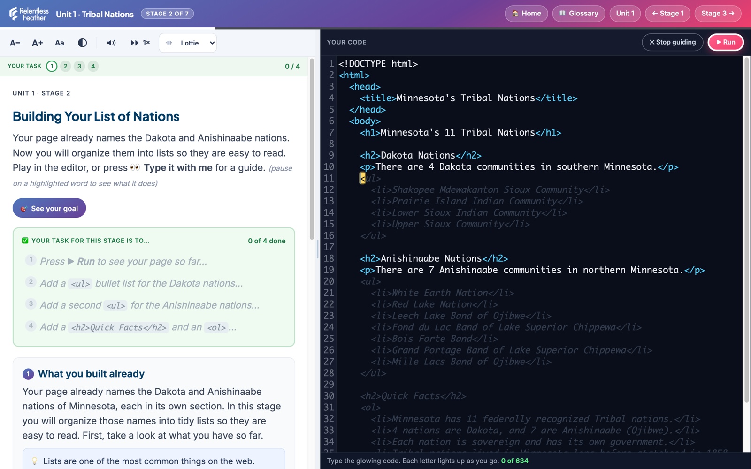This screenshot has height=469, width=751.
Task: Click the highlighted "Type it with me" text
Action: [x=178, y=168]
